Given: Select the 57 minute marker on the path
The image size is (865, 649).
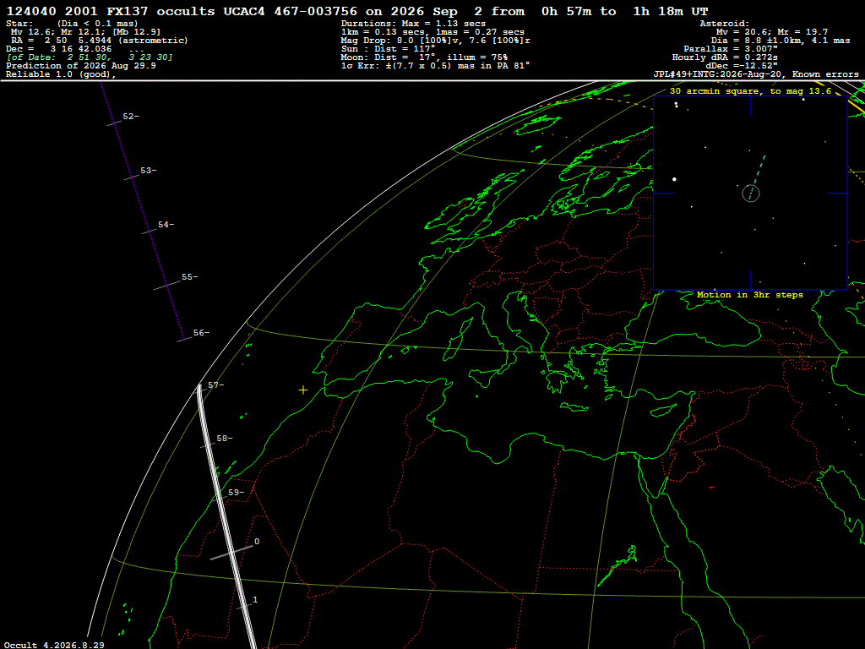Looking at the screenshot, I should coord(215,385).
